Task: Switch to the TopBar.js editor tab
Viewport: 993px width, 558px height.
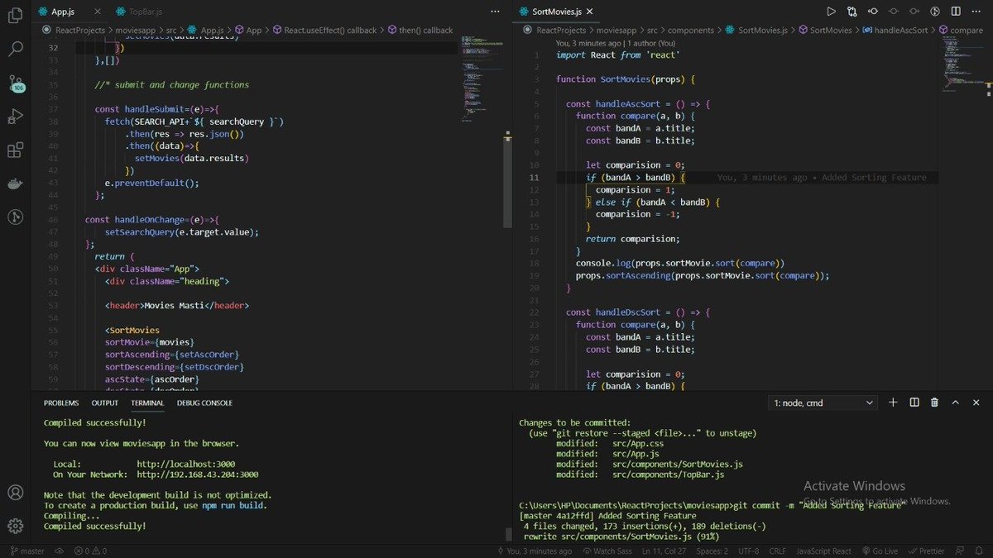Action: point(146,12)
